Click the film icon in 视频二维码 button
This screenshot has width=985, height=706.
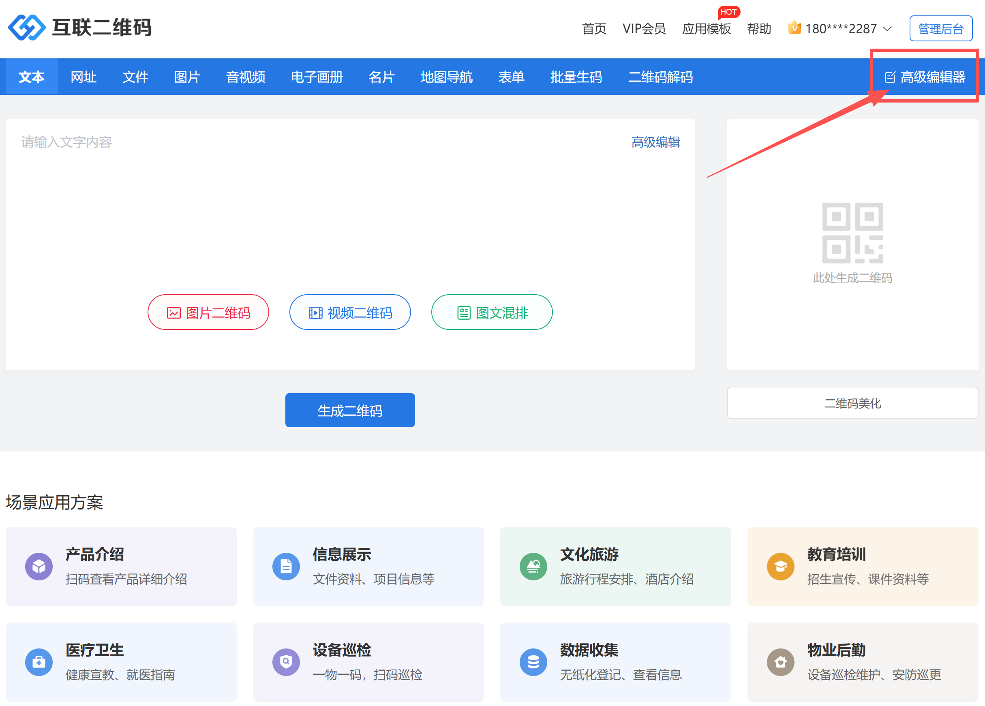pos(316,312)
